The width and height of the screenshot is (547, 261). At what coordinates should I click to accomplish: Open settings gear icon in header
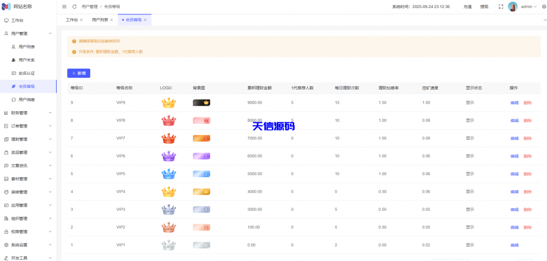(544, 7)
